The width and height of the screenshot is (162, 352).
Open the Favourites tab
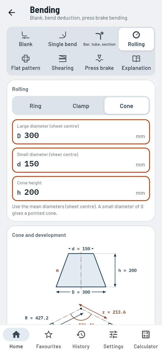(x=49, y=339)
